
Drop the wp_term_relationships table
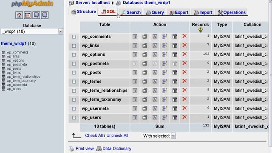click(184, 90)
